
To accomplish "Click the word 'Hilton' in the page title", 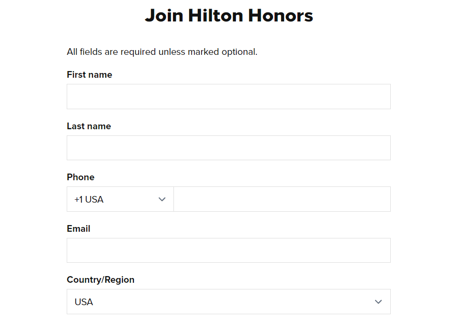I will (x=216, y=15).
